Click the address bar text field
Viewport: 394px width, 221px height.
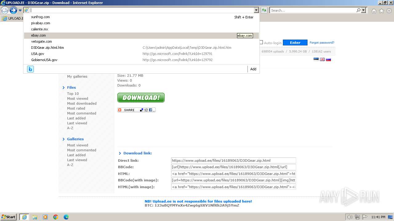tap(142, 10)
